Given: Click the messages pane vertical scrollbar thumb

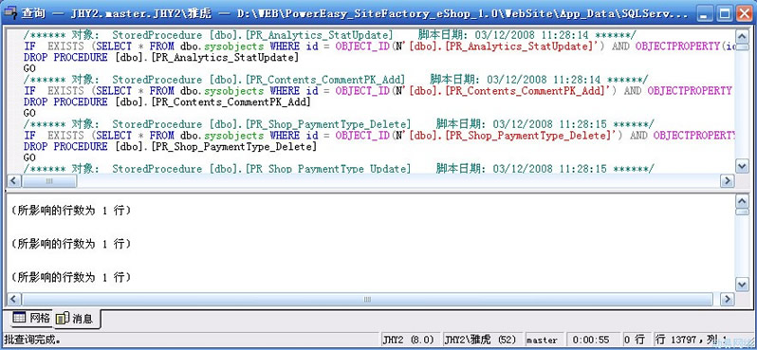Looking at the screenshot, I should coord(742,212).
